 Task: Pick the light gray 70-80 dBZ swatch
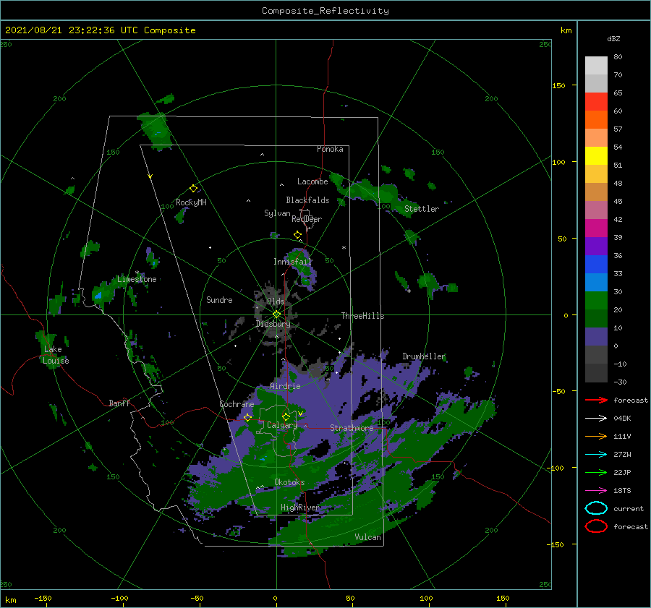click(x=596, y=65)
